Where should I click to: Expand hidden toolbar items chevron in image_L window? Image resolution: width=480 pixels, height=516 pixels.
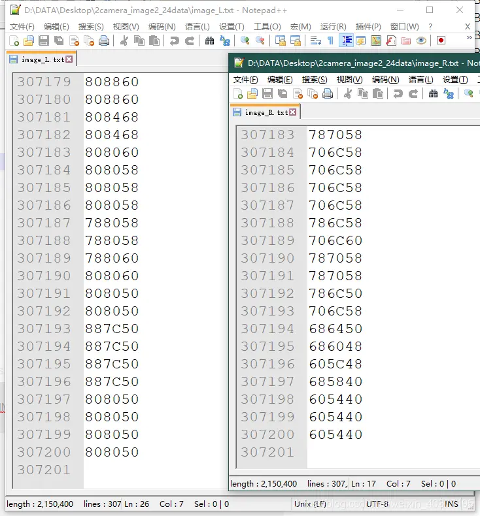point(469,38)
